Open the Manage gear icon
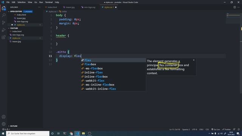Image resolution: width=242 pixels, height=136 pixels. [x=3, y=124]
